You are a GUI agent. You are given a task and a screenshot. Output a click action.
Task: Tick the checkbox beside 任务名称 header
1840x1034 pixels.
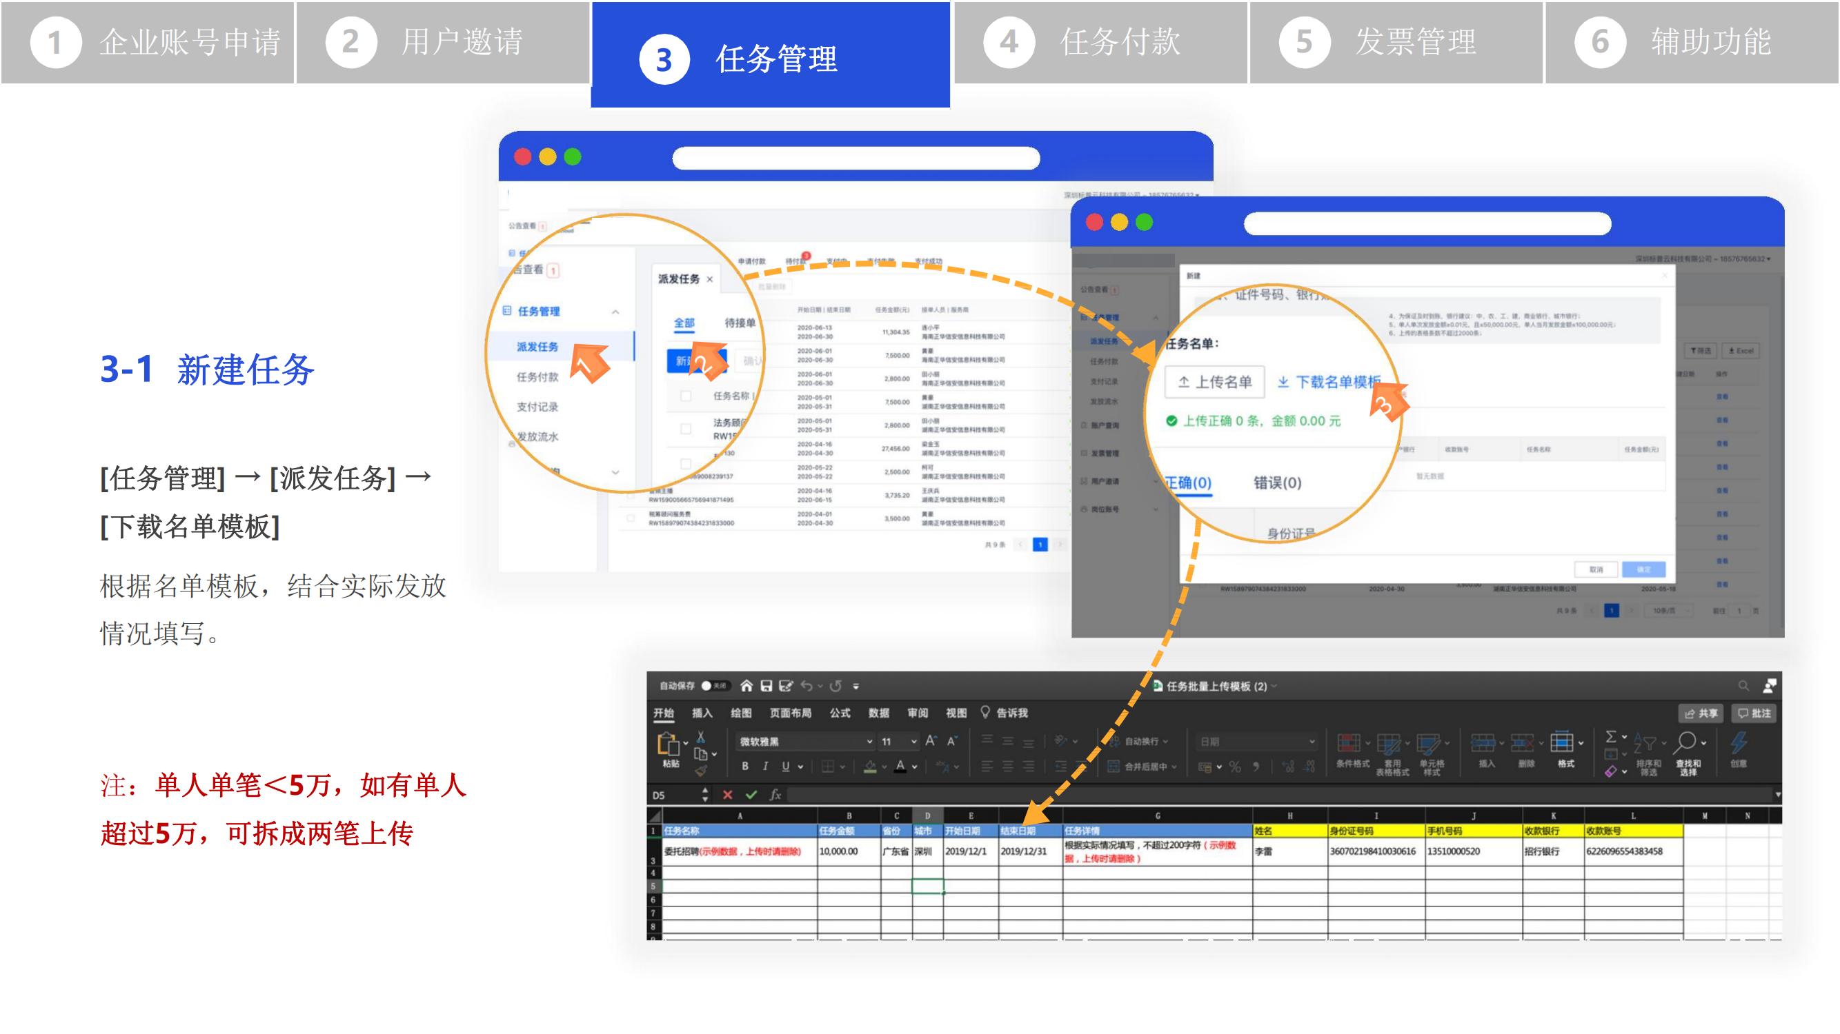686,396
